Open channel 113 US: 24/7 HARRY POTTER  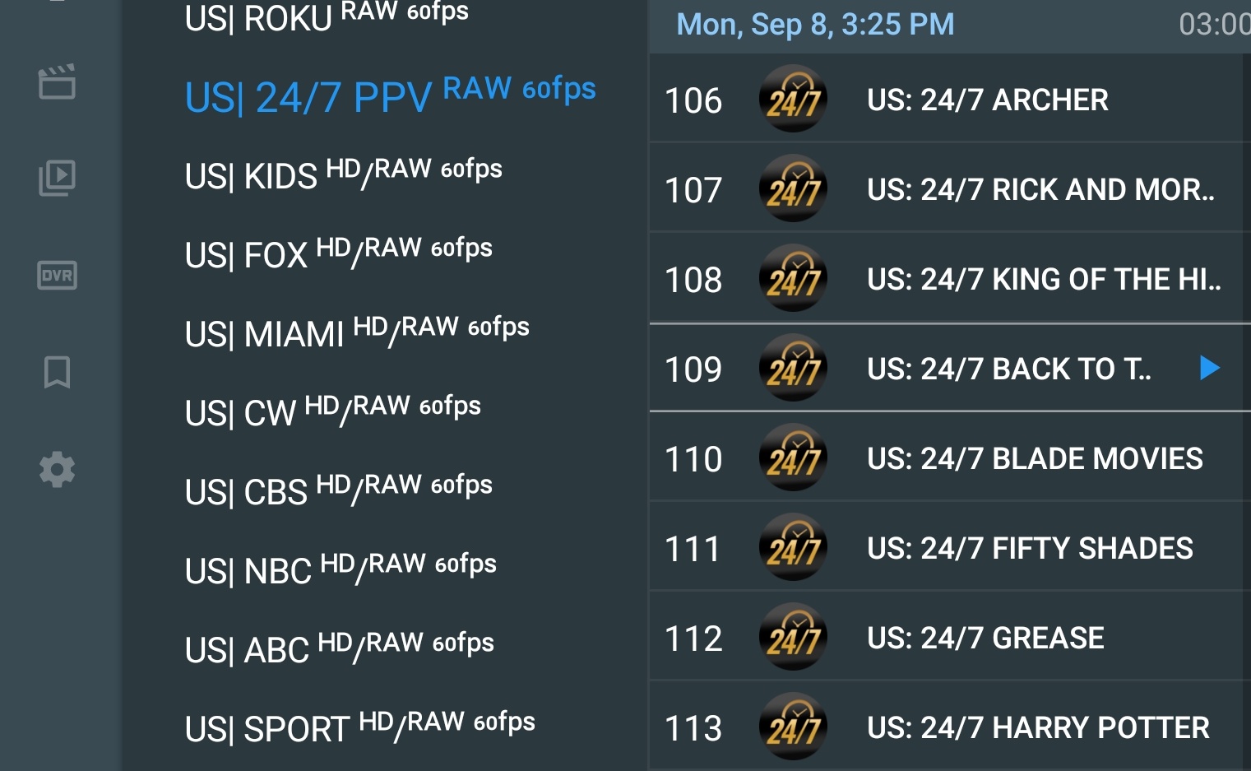(1037, 728)
